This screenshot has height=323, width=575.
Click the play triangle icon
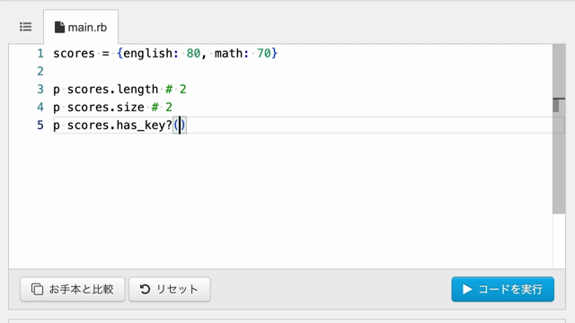tap(467, 289)
